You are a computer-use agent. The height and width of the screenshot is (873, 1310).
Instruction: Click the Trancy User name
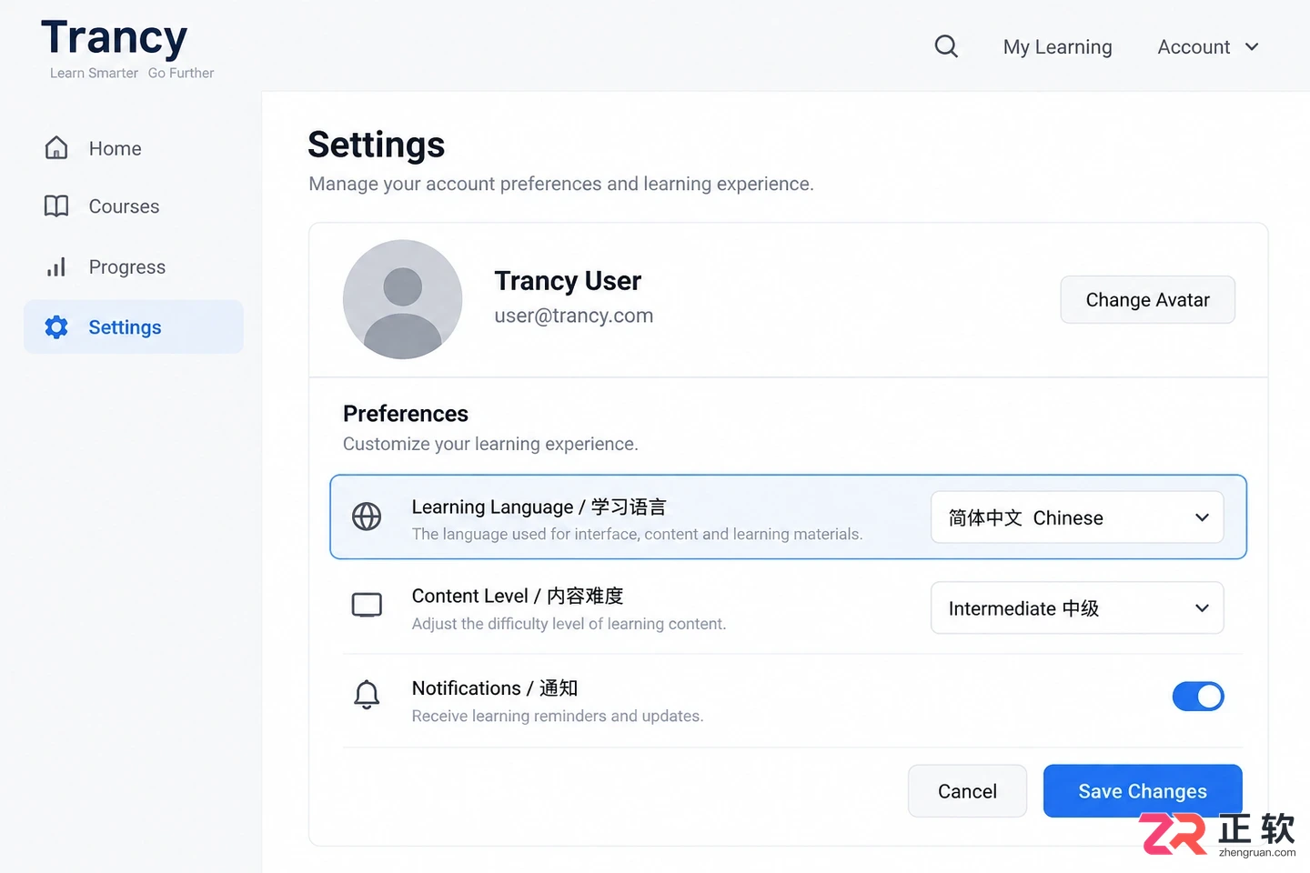tap(568, 281)
